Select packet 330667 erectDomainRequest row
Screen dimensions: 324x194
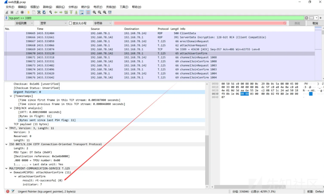tap(159, 41)
